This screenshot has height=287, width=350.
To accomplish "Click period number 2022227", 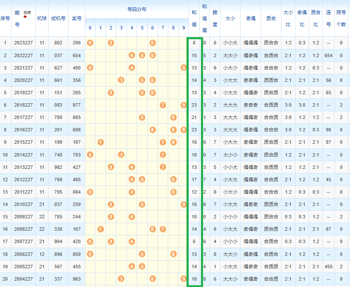I will (23, 55).
